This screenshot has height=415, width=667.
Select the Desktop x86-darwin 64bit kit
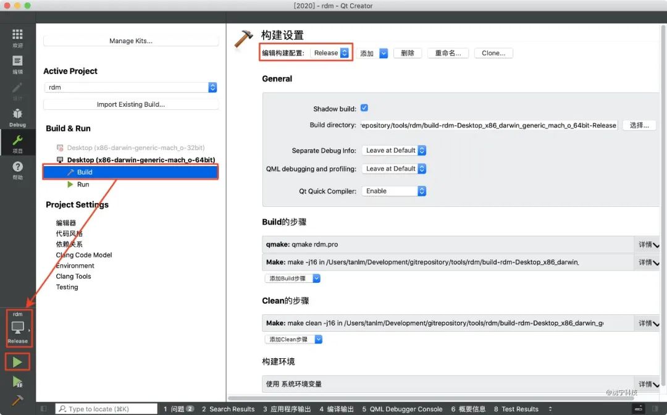pyautogui.click(x=141, y=160)
